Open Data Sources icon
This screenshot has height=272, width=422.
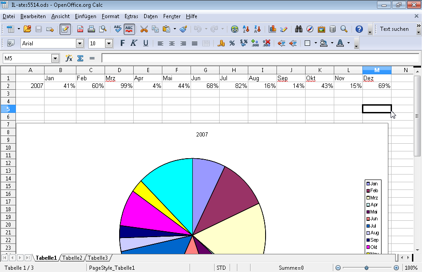[333, 29]
